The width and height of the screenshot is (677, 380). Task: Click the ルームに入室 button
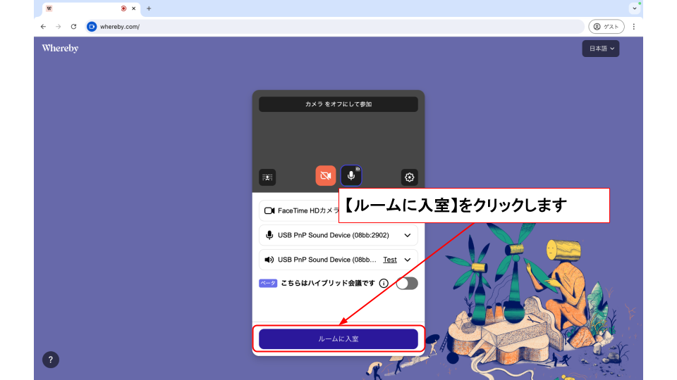(338, 338)
